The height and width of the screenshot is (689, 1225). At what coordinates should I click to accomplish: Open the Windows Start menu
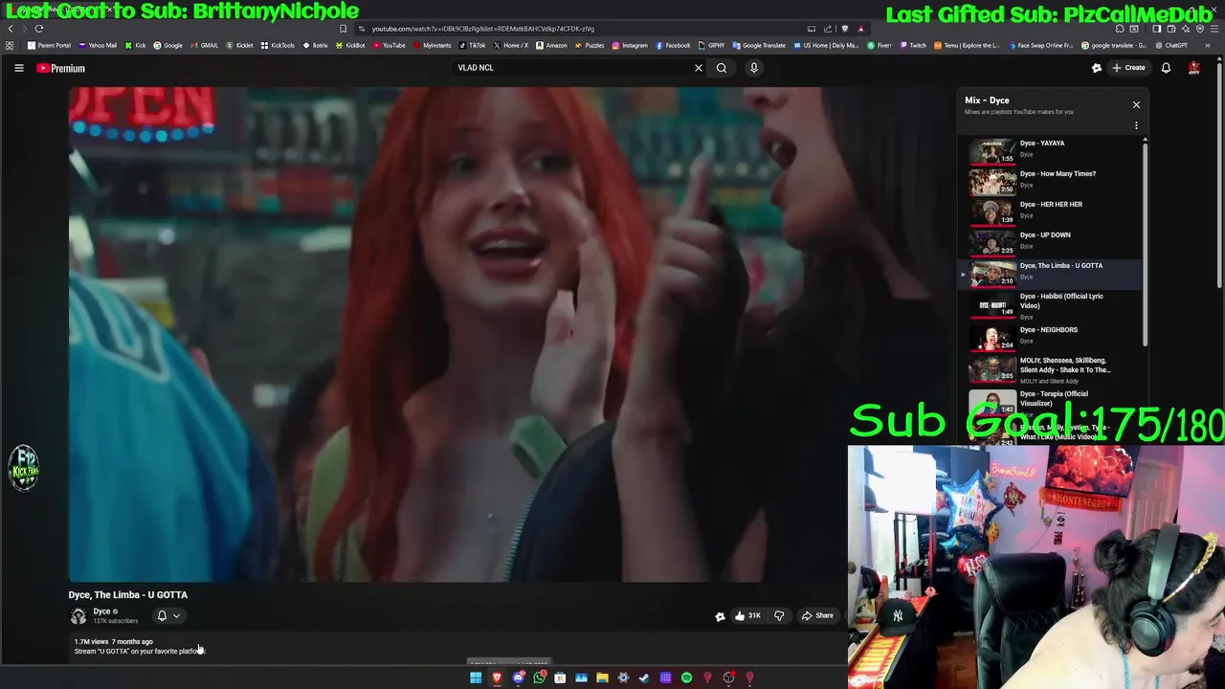[x=476, y=678]
